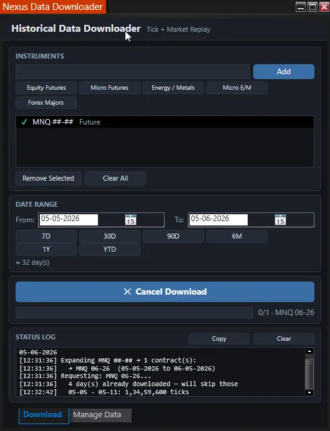
Task: Clear the status log
Action: 284,339
